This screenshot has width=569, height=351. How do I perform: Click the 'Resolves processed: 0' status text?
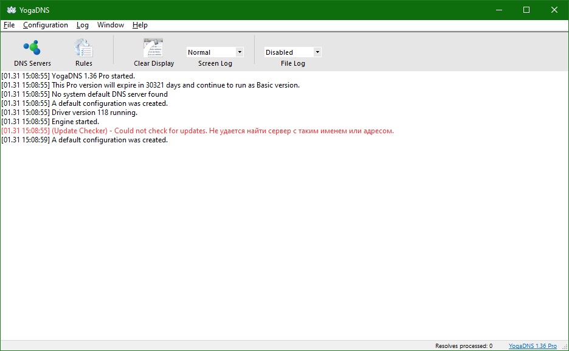(x=464, y=346)
